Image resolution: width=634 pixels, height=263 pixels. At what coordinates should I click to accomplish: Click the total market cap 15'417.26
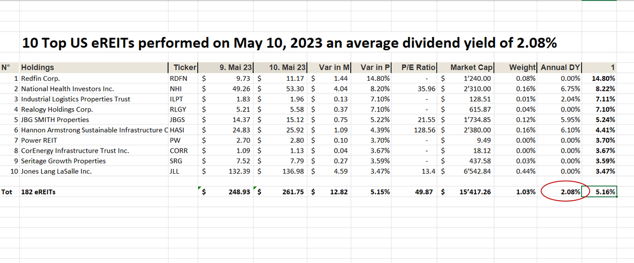[x=465, y=192]
